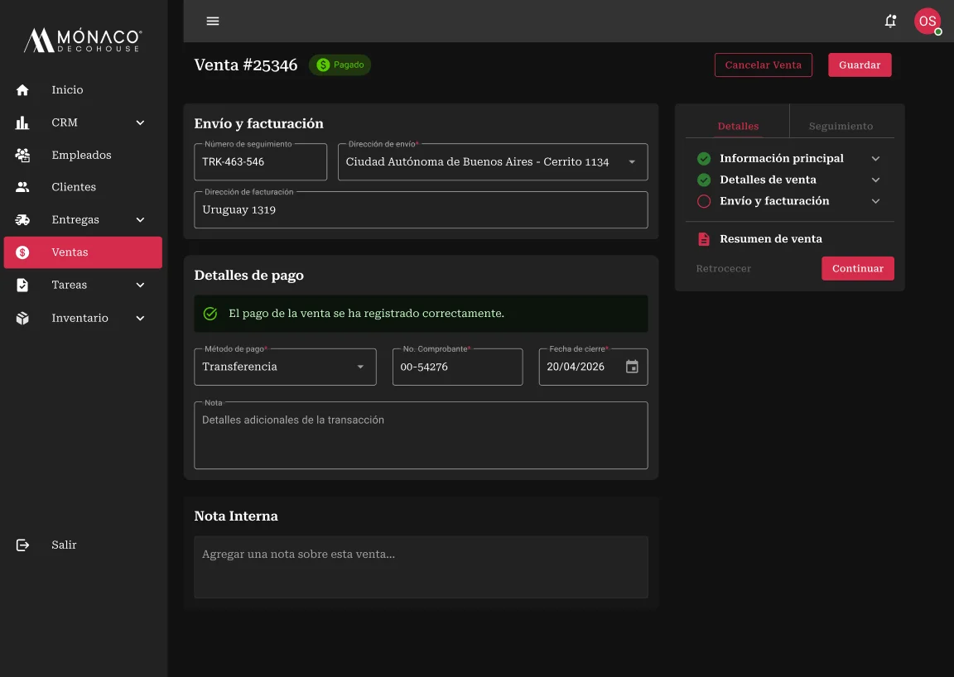Click the Nota Interna text area
This screenshot has height=677, width=954.
pyautogui.click(x=421, y=567)
